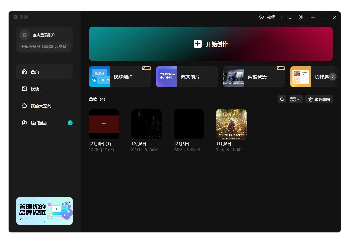The image size is (346, 242).
Task: Open recently deleted (最近删除)
Action: [x=319, y=99]
